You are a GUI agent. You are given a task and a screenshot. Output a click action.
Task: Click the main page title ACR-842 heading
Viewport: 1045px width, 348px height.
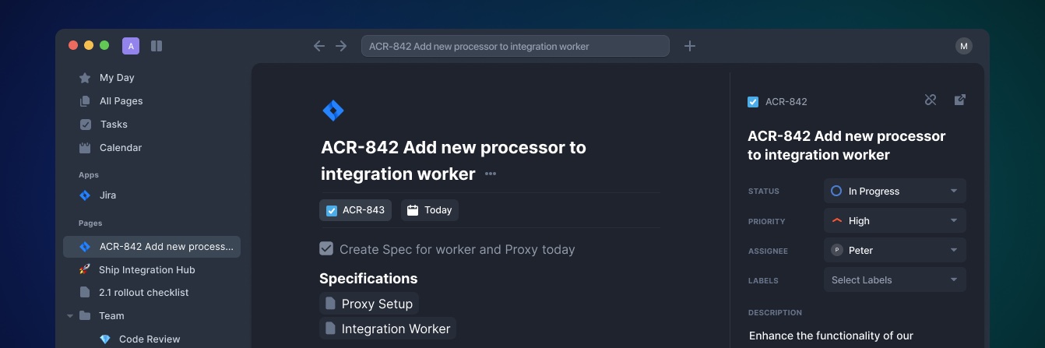[x=453, y=160]
